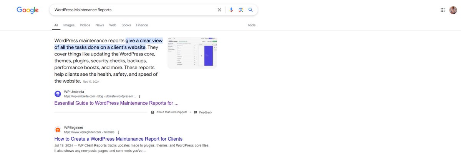Switch to the Videos tab

(85, 25)
